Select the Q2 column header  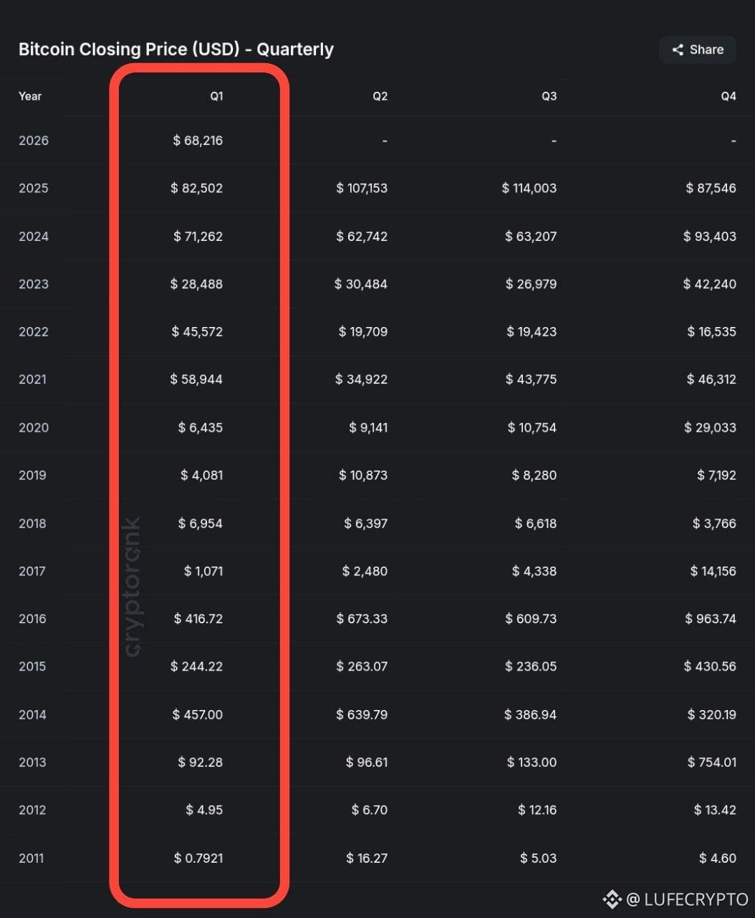(x=380, y=96)
